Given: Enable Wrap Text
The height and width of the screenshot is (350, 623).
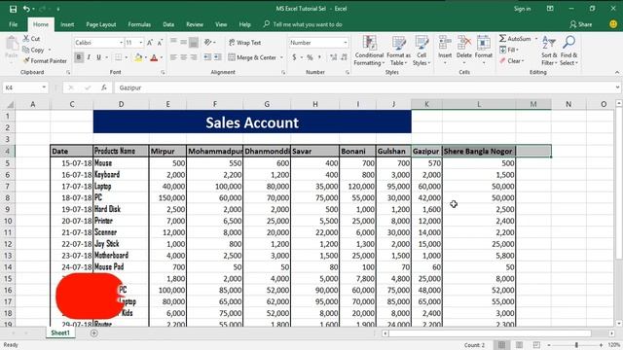Looking at the screenshot, I should coord(244,43).
